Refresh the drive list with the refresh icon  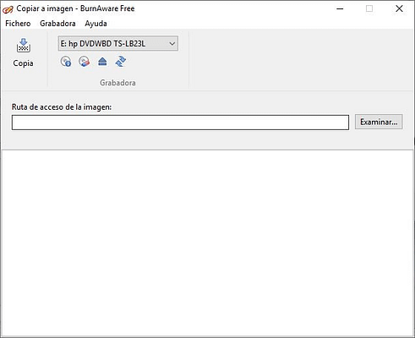(121, 62)
